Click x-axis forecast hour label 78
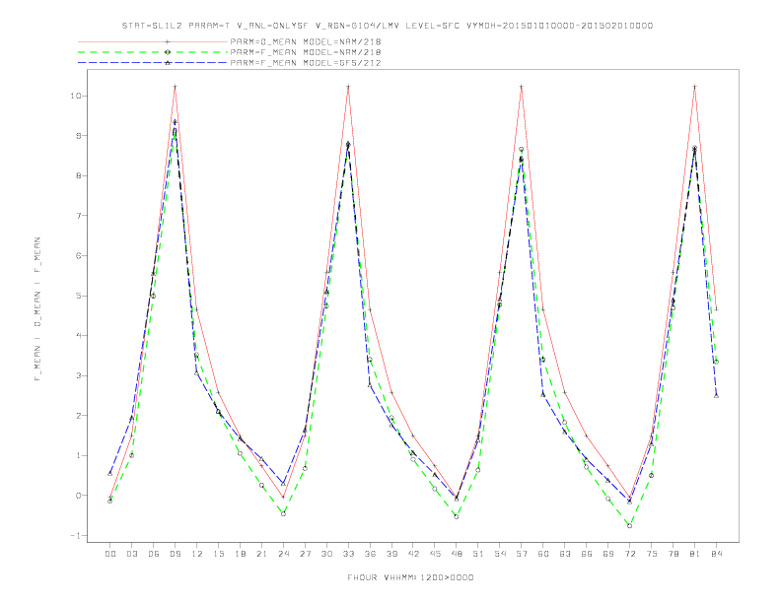The width and height of the screenshot is (781, 603). pyautogui.click(x=673, y=554)
